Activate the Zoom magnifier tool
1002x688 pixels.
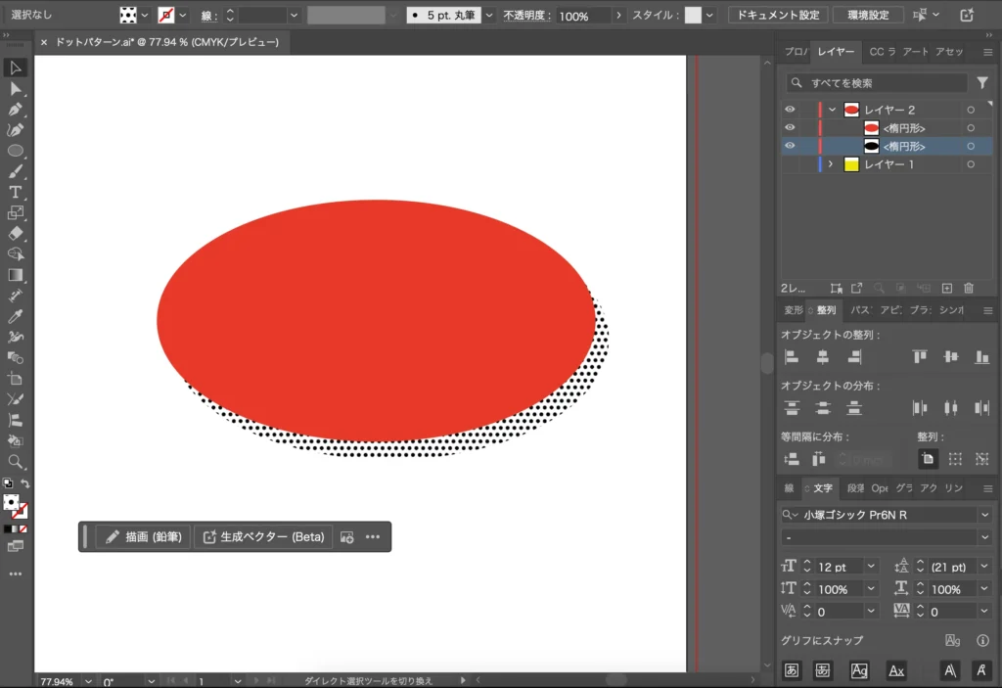click(x=16, y=461)
